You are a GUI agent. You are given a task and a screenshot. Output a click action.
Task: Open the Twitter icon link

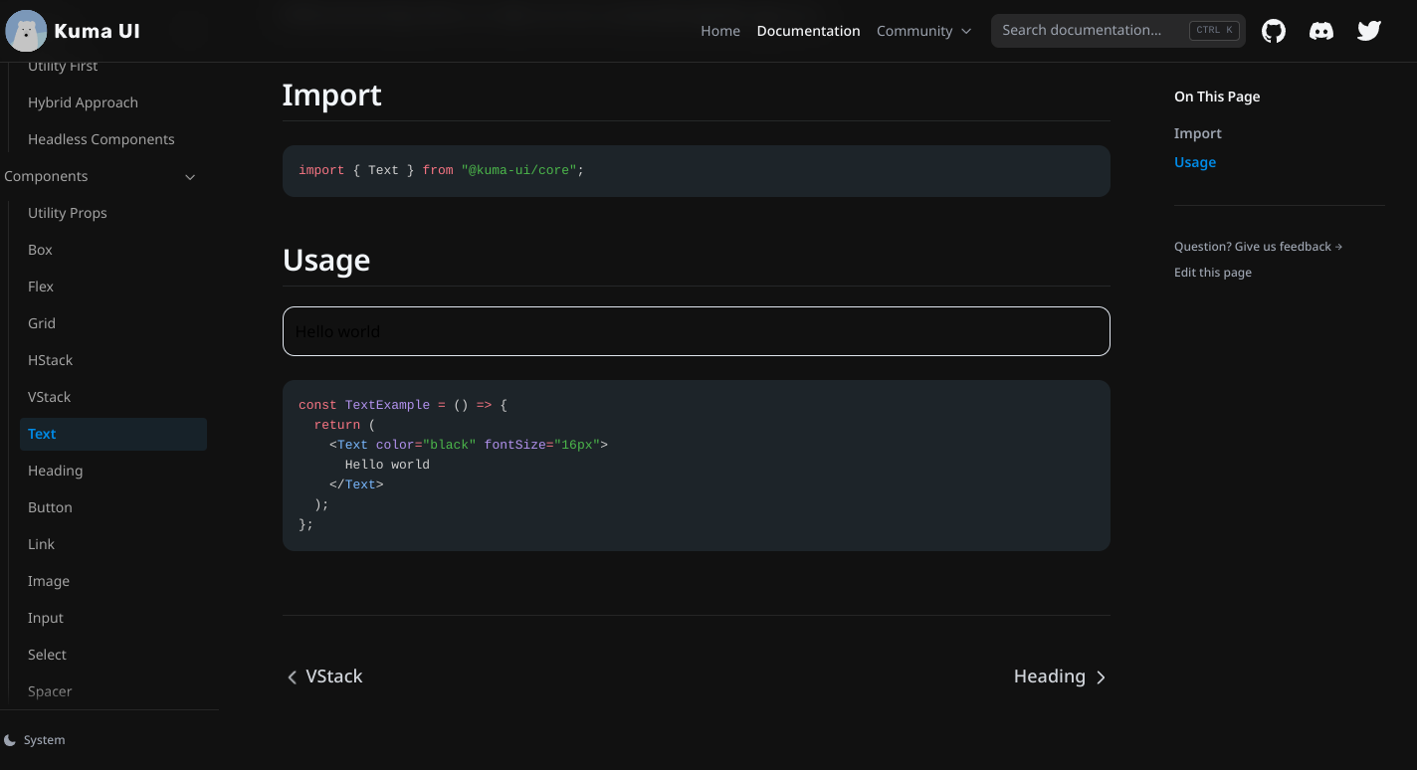click(1369, 31)
